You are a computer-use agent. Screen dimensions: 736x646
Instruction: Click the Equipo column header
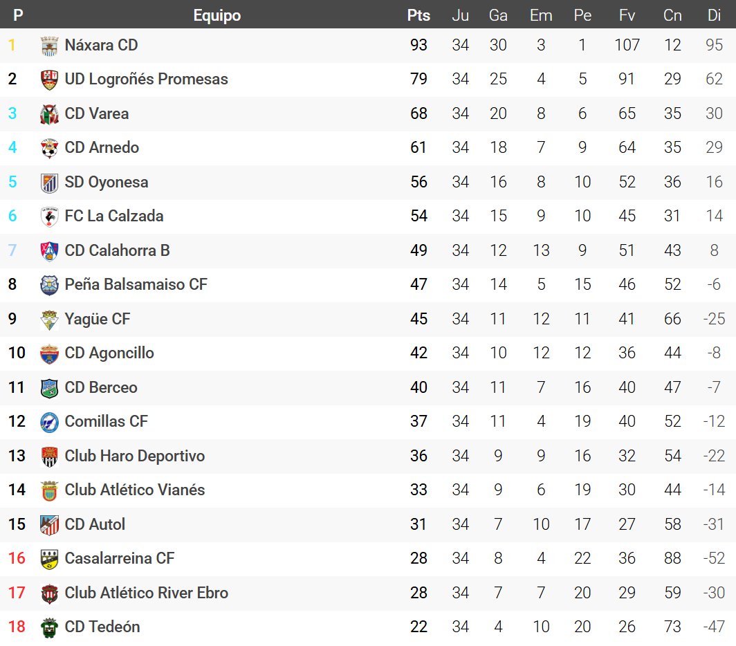217,15
